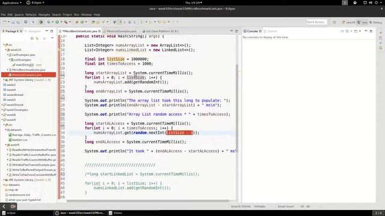Select randomnums.txt file
The image size is (385, 216).
click(x=17, y=194)
